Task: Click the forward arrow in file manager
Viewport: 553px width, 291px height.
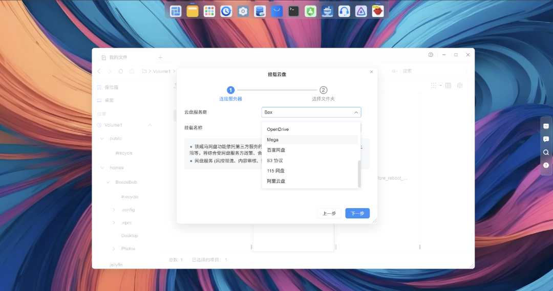Action: (110, 71)
